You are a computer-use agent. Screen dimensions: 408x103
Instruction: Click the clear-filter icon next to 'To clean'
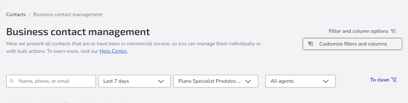pyautogui.click(x=394, y=80)
